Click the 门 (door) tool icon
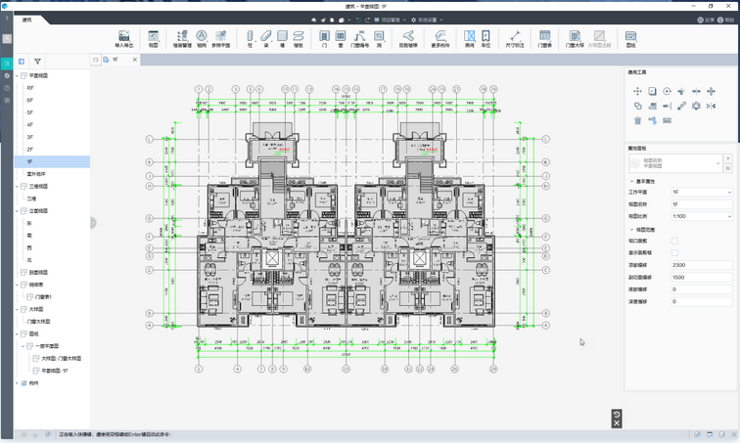 [x=324, y=38]
